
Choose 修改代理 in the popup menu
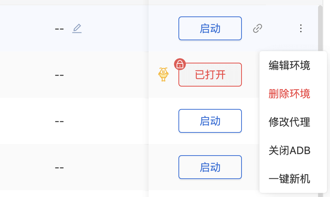pos(289,122)
